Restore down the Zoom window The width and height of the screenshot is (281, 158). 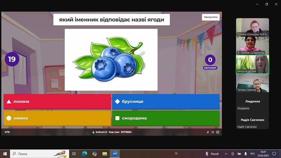point(267,4)
